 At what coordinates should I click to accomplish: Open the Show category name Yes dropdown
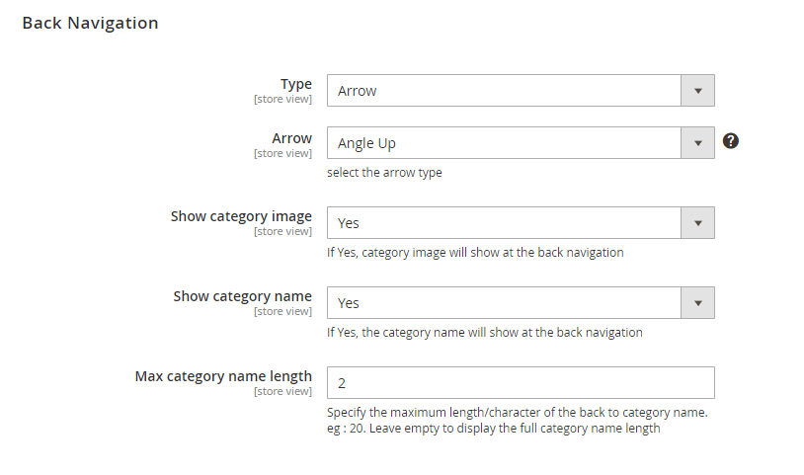(521, 303)
